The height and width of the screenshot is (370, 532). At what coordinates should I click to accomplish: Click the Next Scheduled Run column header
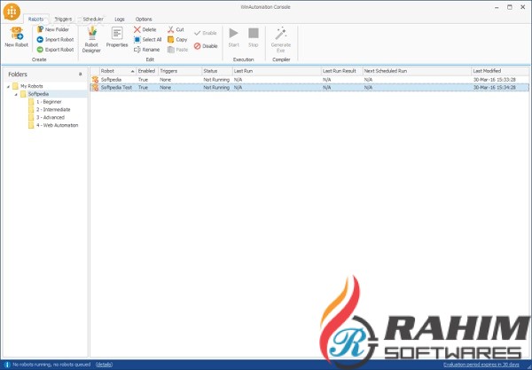pos(417,71)
